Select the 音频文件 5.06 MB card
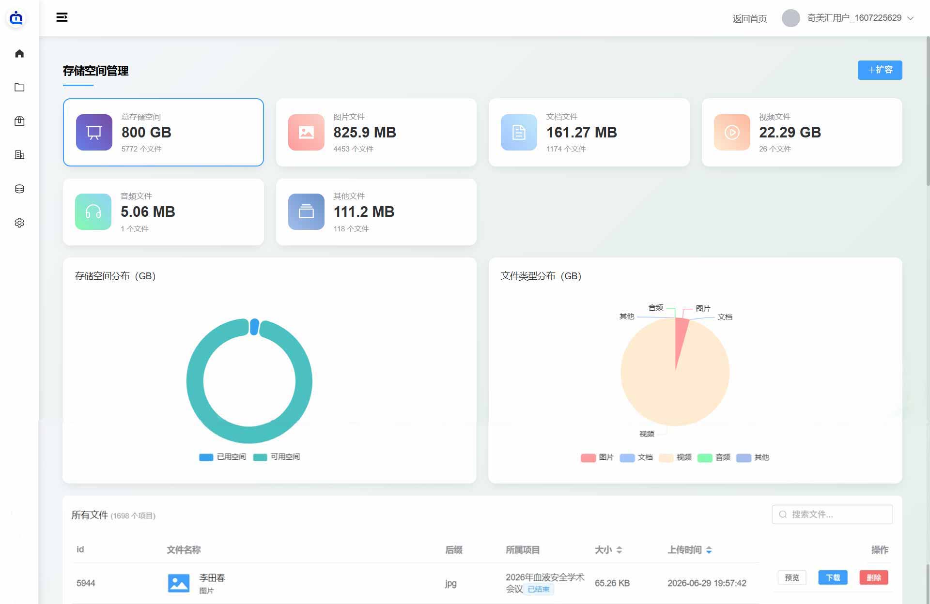Image resolution: width=930 pixels, height=604 pixels. [163, 212]
